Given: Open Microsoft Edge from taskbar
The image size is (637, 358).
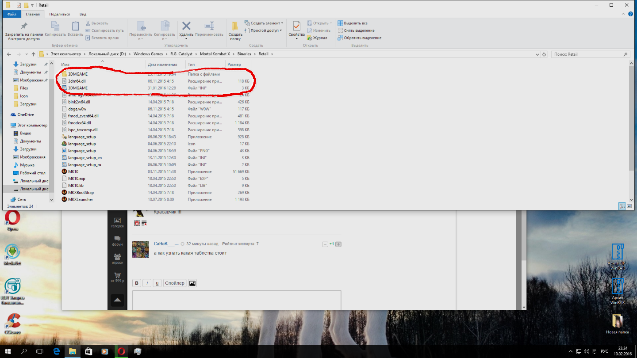Looking at the screenshot, I should (x=56, y=351).
